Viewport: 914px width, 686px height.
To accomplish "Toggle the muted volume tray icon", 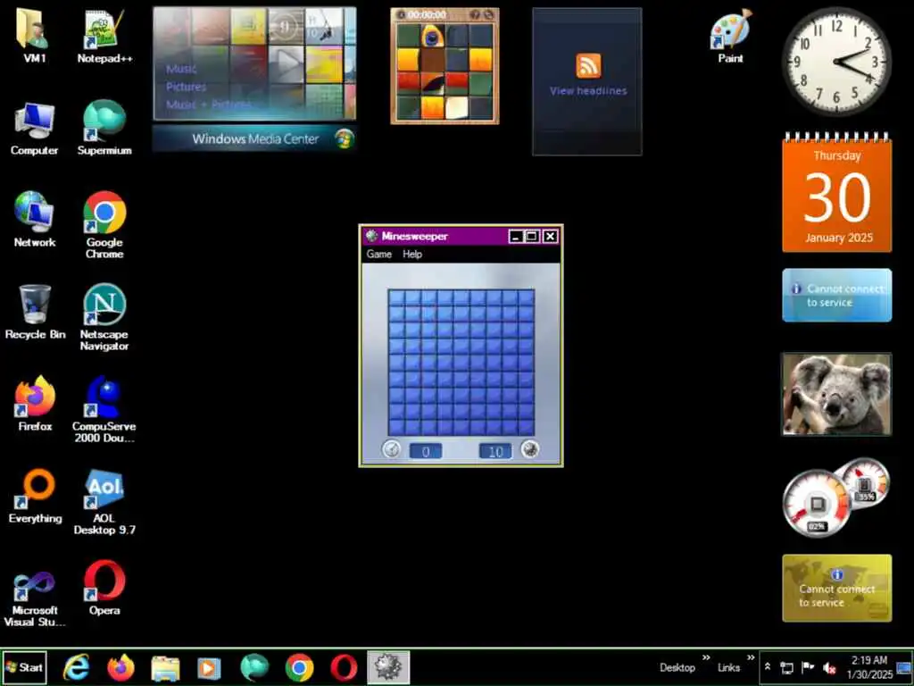I will [x=829, y=667].
